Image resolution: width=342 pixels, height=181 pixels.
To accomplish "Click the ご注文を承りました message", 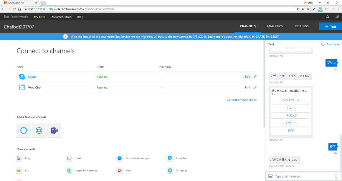I will pos(284,160).
